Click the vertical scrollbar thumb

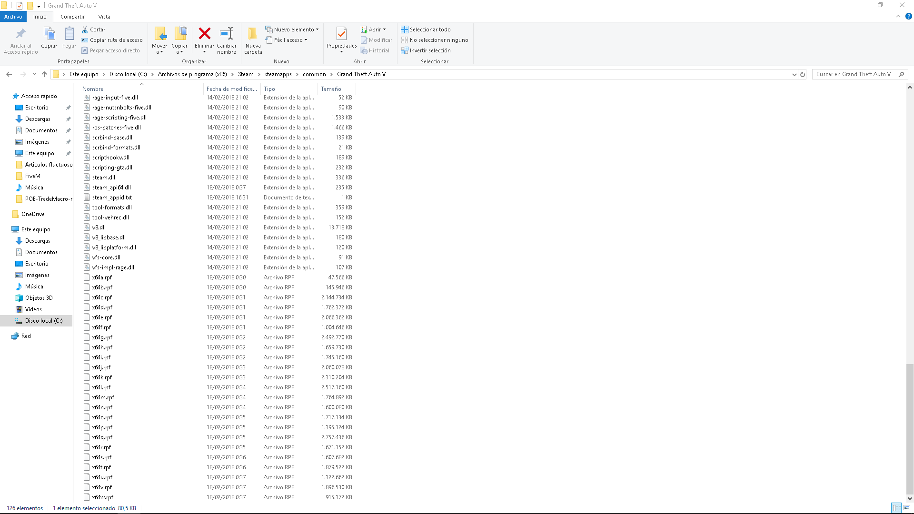tap(909, 428)
